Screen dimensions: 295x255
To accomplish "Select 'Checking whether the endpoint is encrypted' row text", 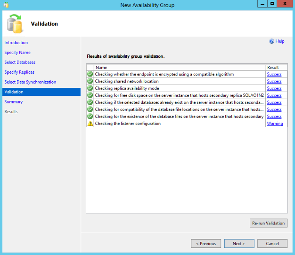I will 164,74.
